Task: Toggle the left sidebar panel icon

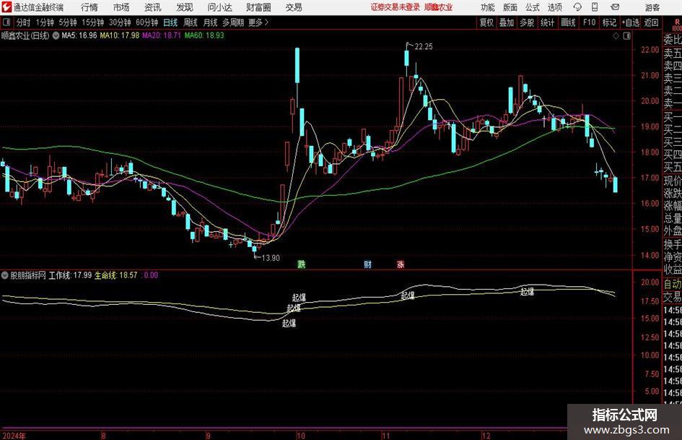Action: point(6,22)
